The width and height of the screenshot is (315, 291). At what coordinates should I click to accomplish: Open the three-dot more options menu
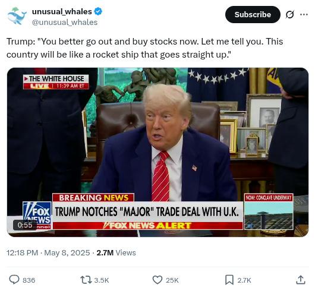tap(304, 14)
